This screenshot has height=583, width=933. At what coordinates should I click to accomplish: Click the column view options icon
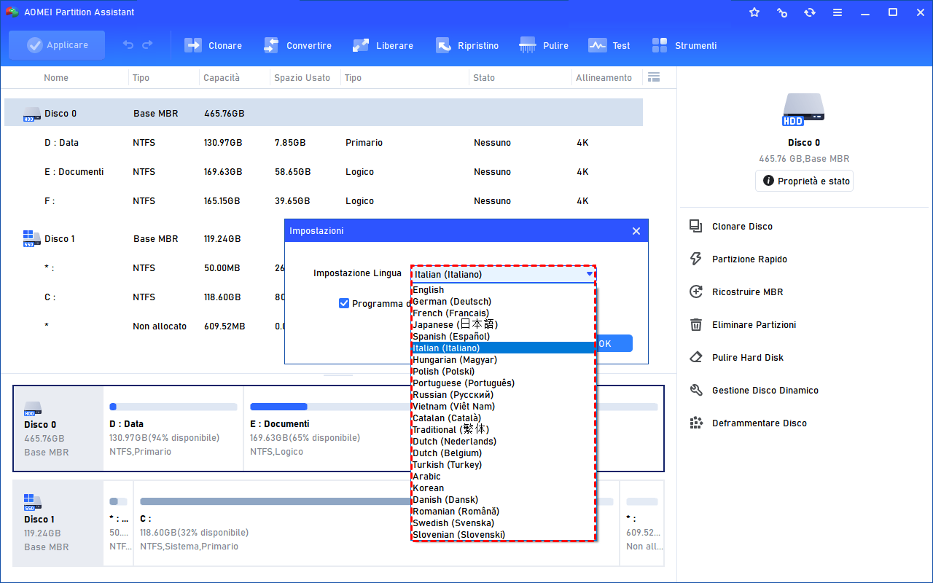[x=653, y=77]
